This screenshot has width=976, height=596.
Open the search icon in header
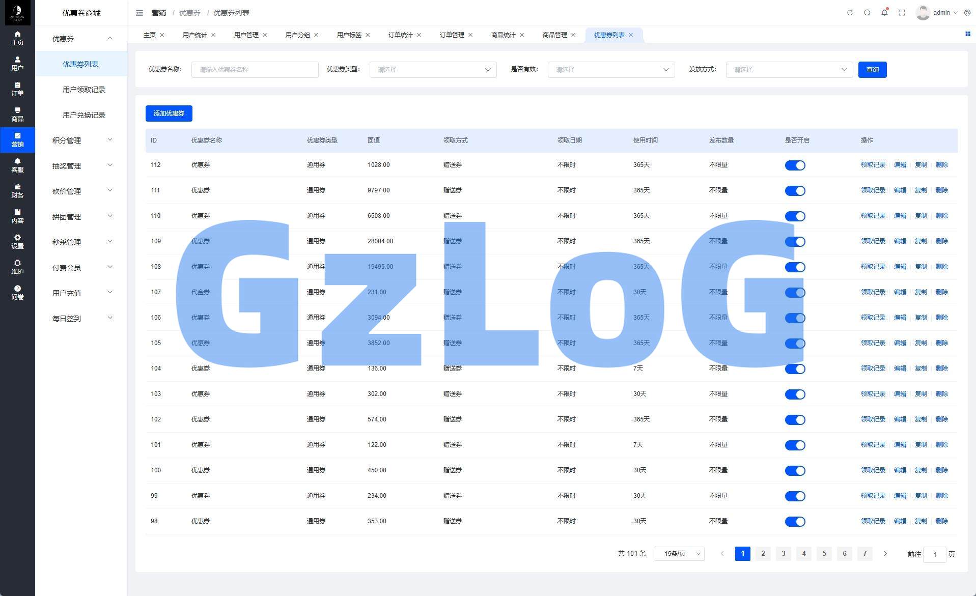click(867, 13)
